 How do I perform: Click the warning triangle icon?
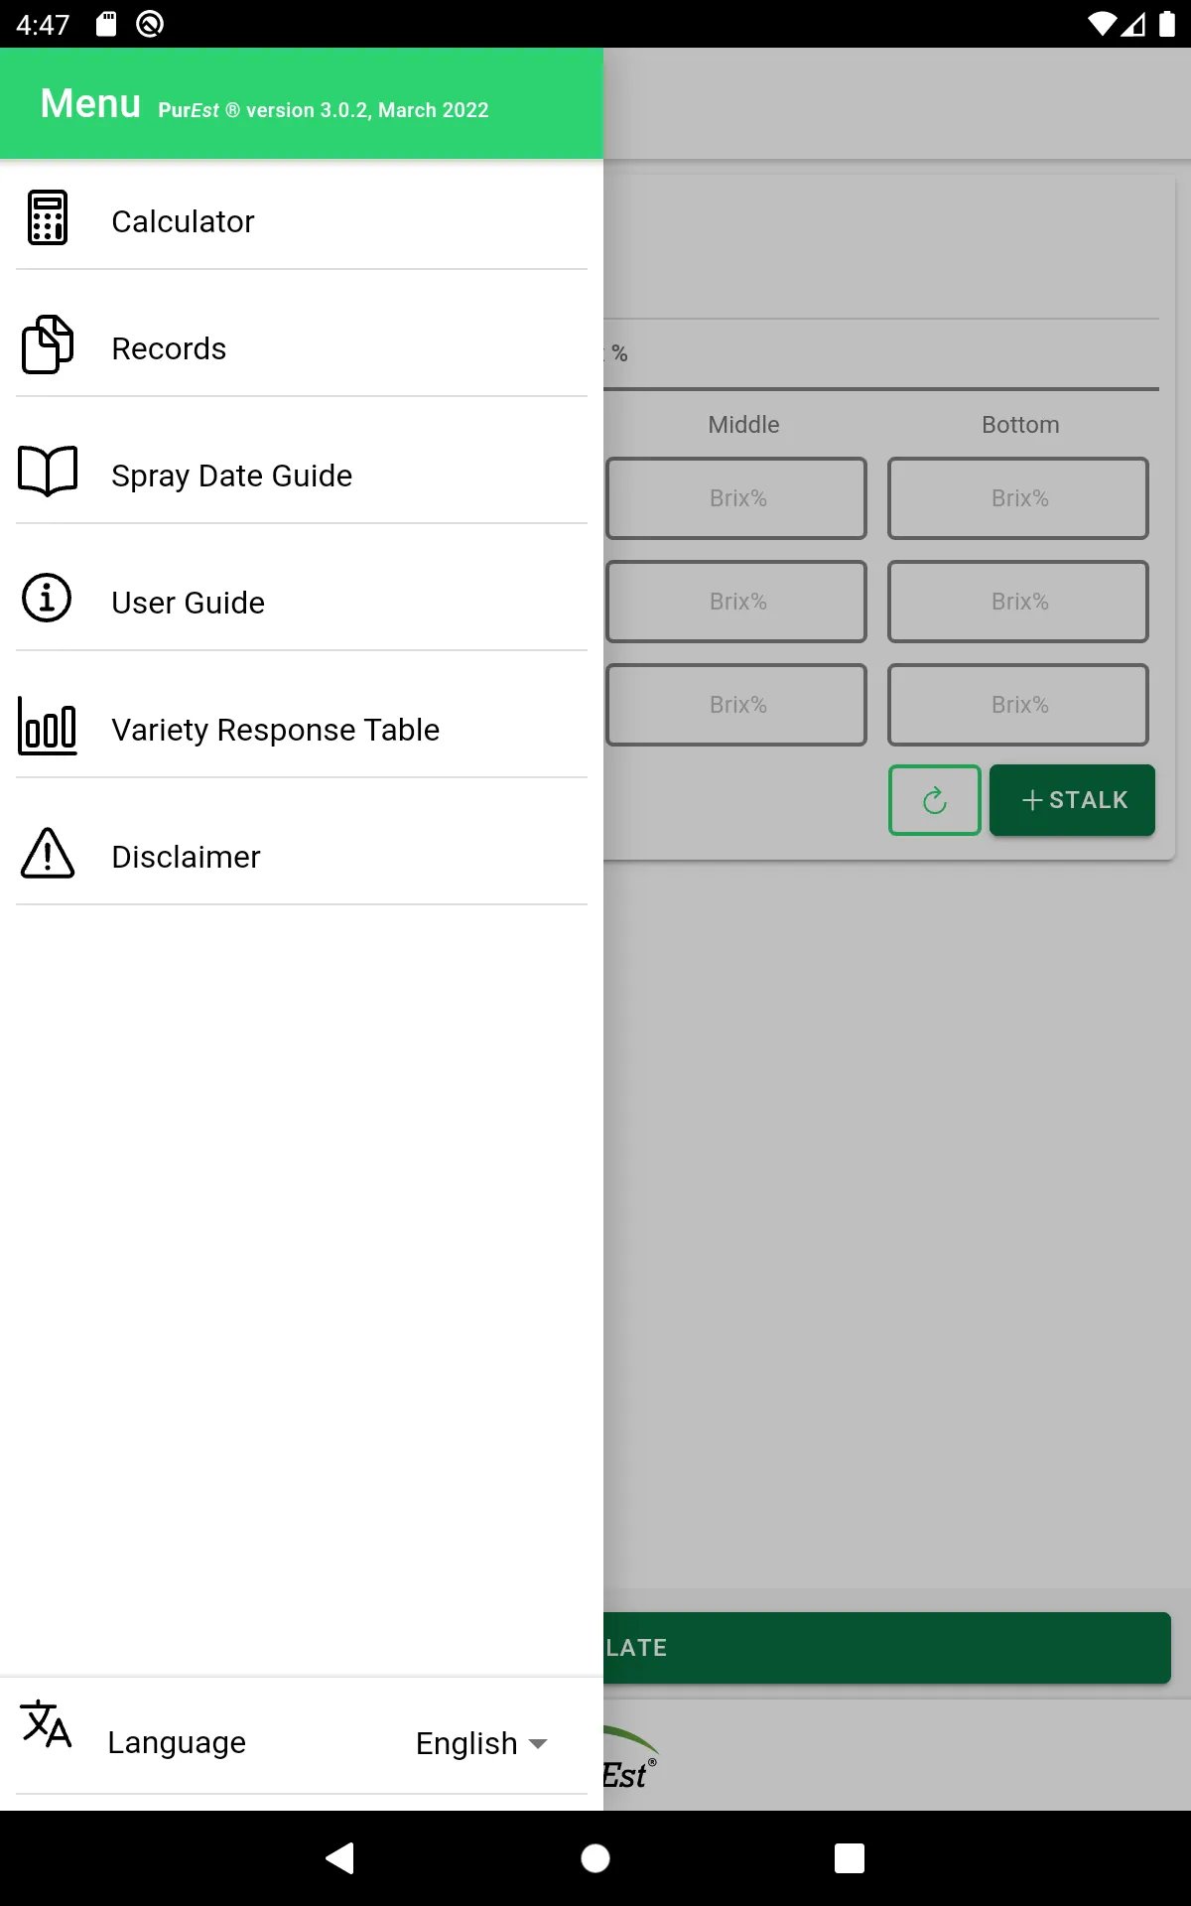click(48, 853)
